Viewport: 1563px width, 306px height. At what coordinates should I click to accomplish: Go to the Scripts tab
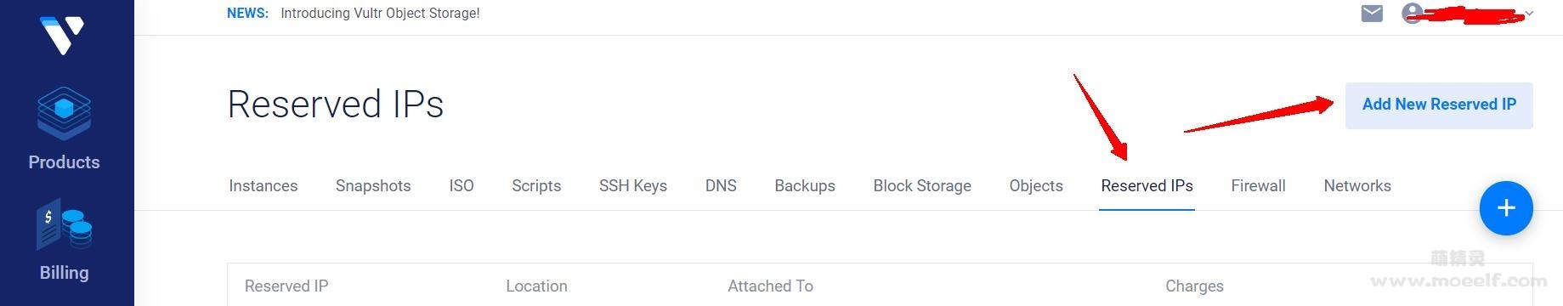click(536, 186)
